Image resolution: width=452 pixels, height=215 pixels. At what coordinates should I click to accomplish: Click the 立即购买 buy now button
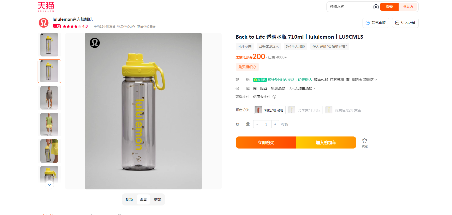266,142
